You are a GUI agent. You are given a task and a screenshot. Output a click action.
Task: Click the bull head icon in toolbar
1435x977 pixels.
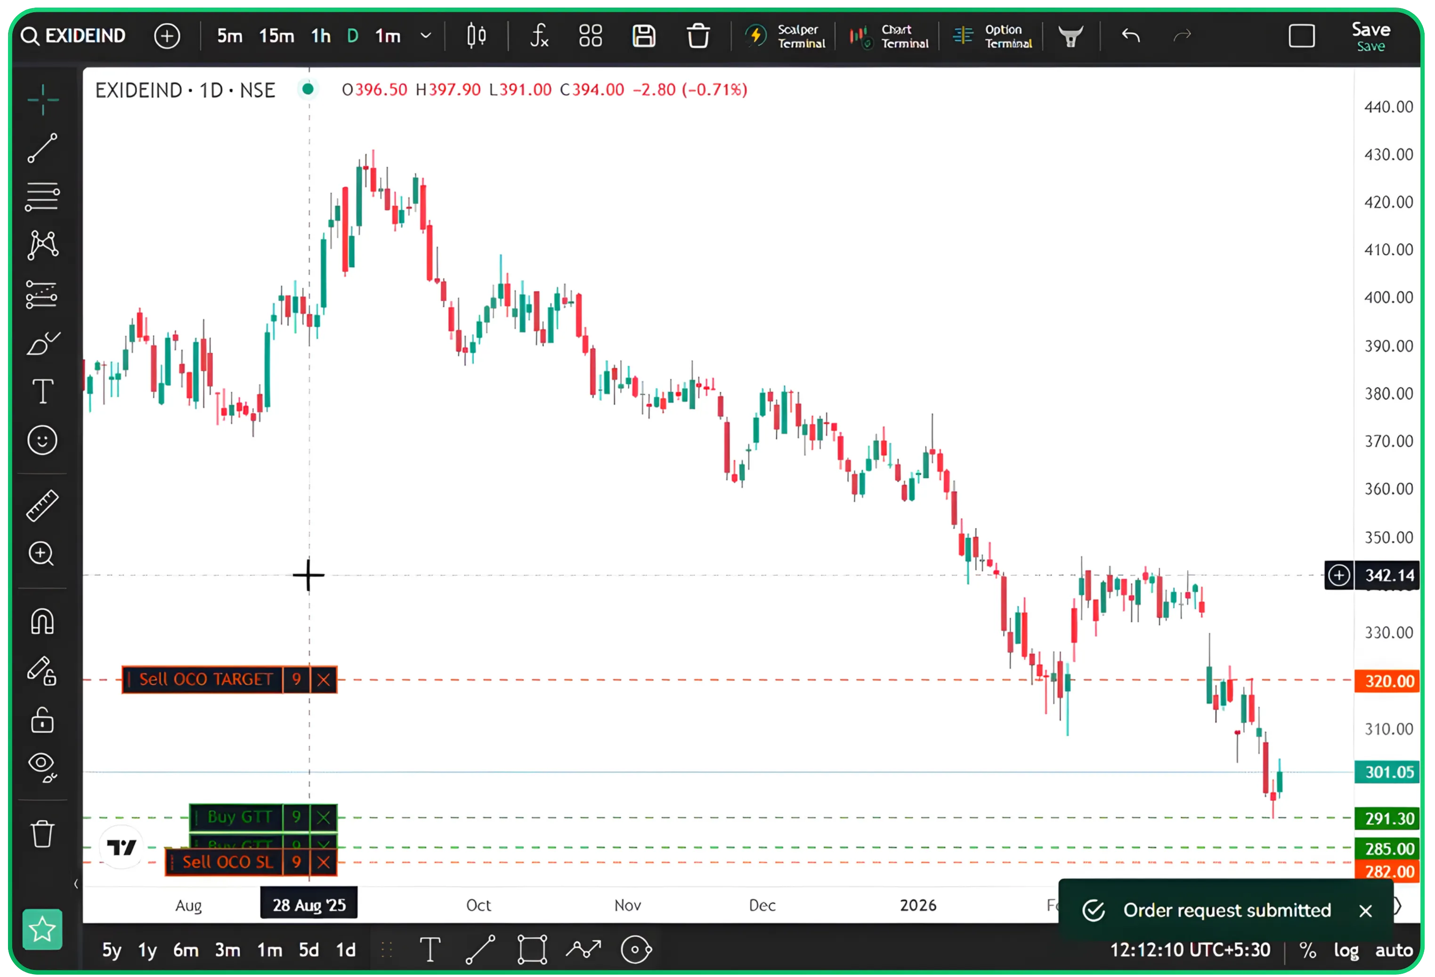1070,36
